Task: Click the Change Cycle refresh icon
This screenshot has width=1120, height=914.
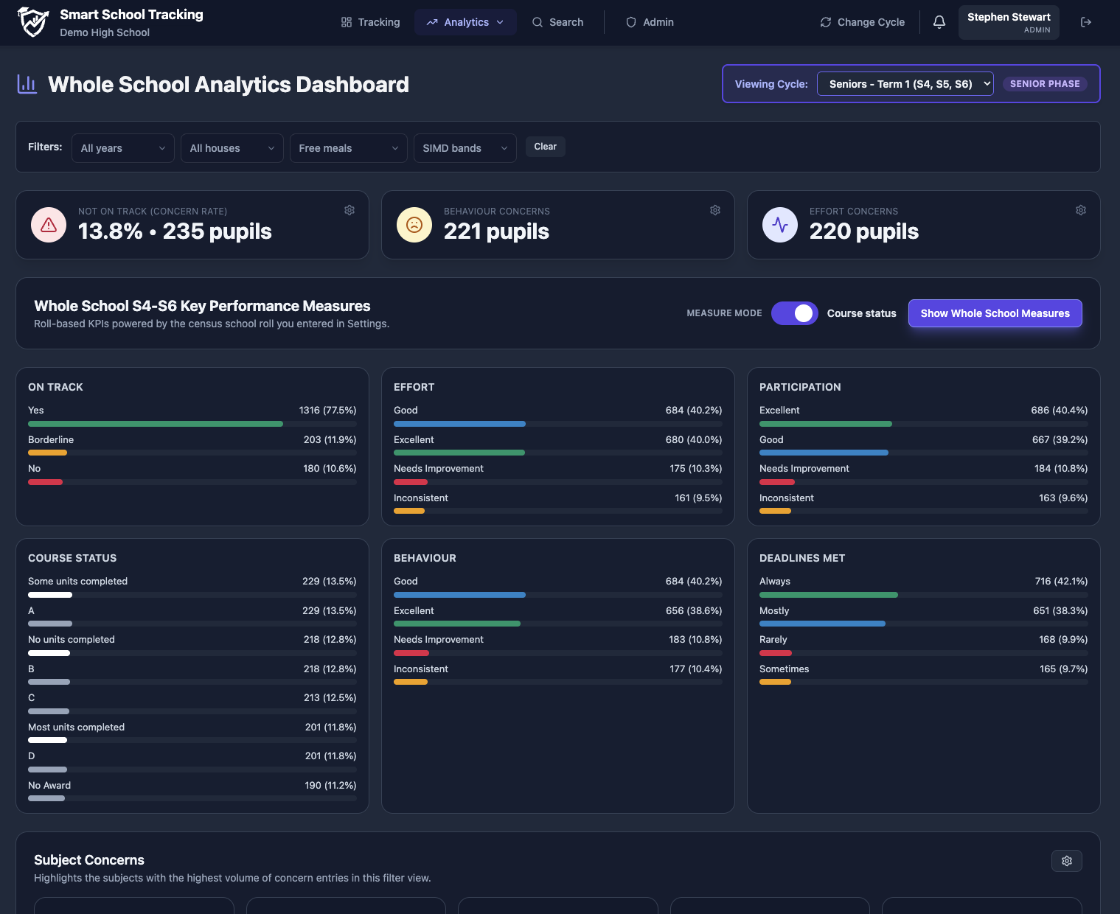Action: click(825, 22)
